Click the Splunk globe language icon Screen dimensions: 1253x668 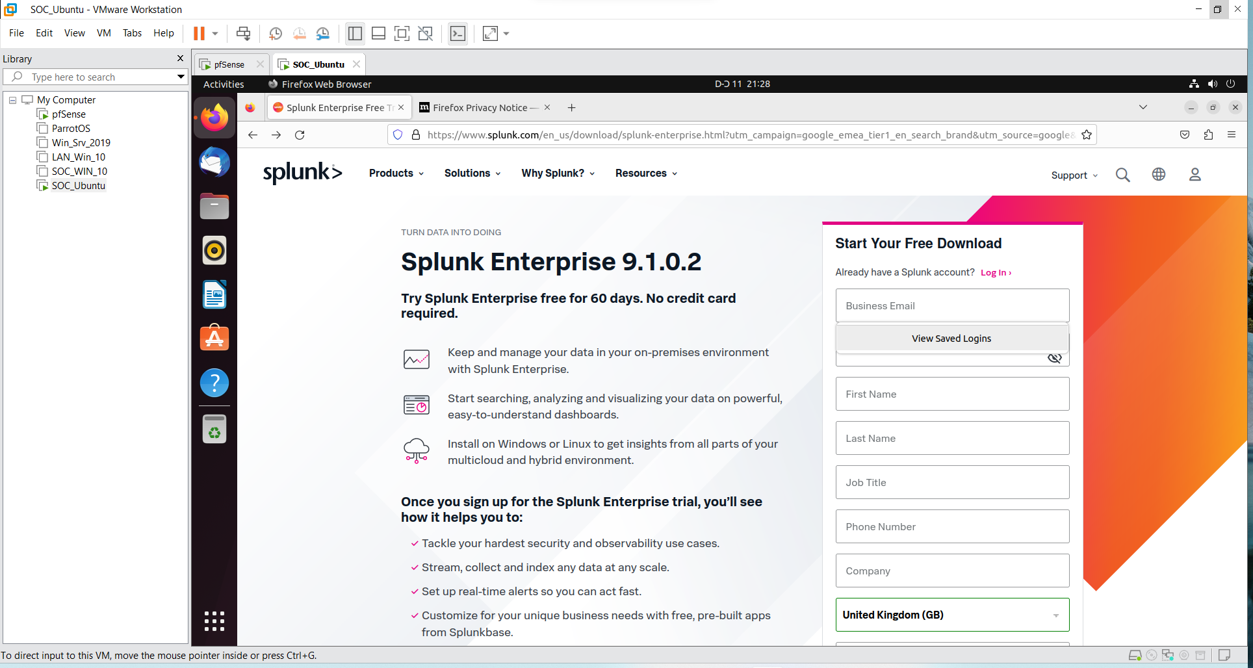(1159, 174)
